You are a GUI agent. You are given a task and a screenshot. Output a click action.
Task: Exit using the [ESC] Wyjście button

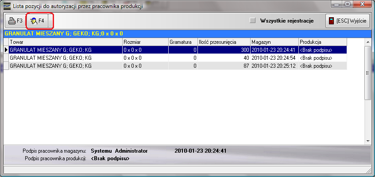tap(348, 21)
